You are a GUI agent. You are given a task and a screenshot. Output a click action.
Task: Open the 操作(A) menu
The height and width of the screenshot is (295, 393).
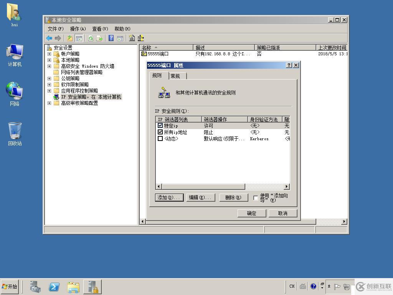[78, 29]
